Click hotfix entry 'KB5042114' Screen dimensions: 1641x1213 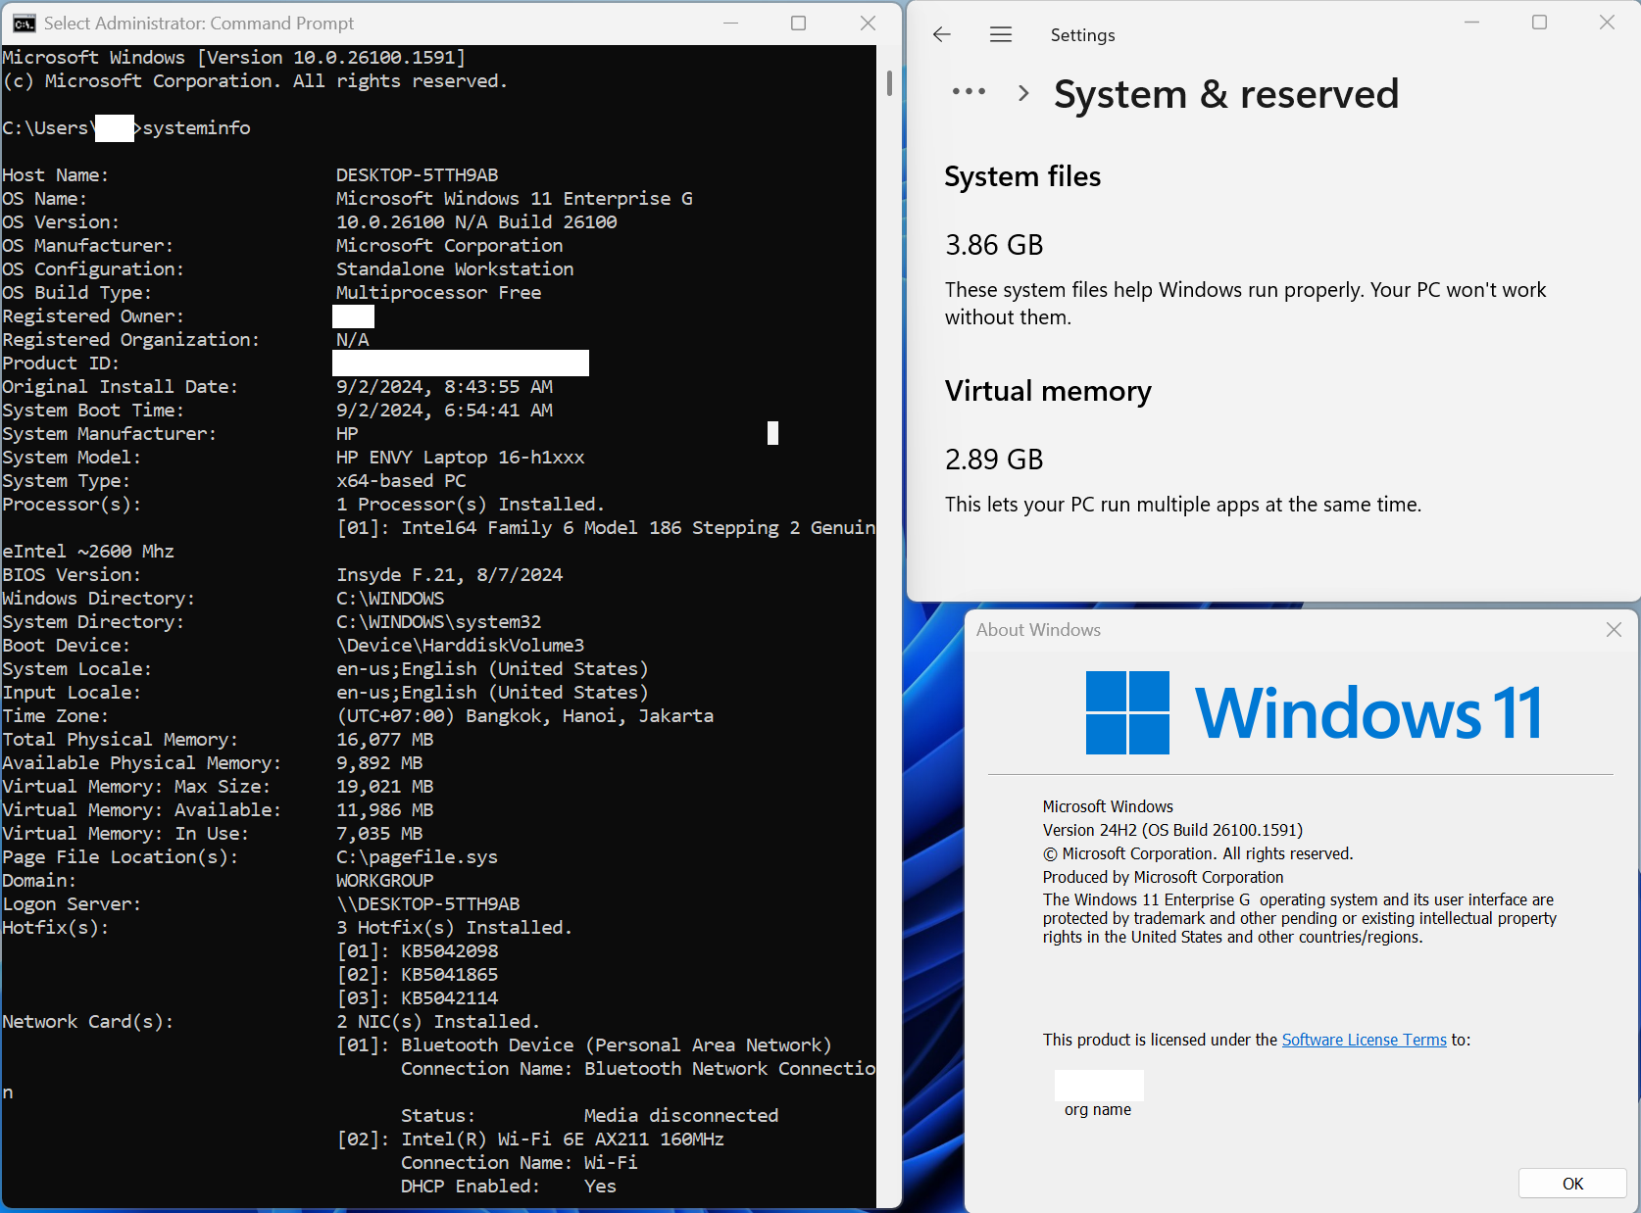[x=449, y=998]
